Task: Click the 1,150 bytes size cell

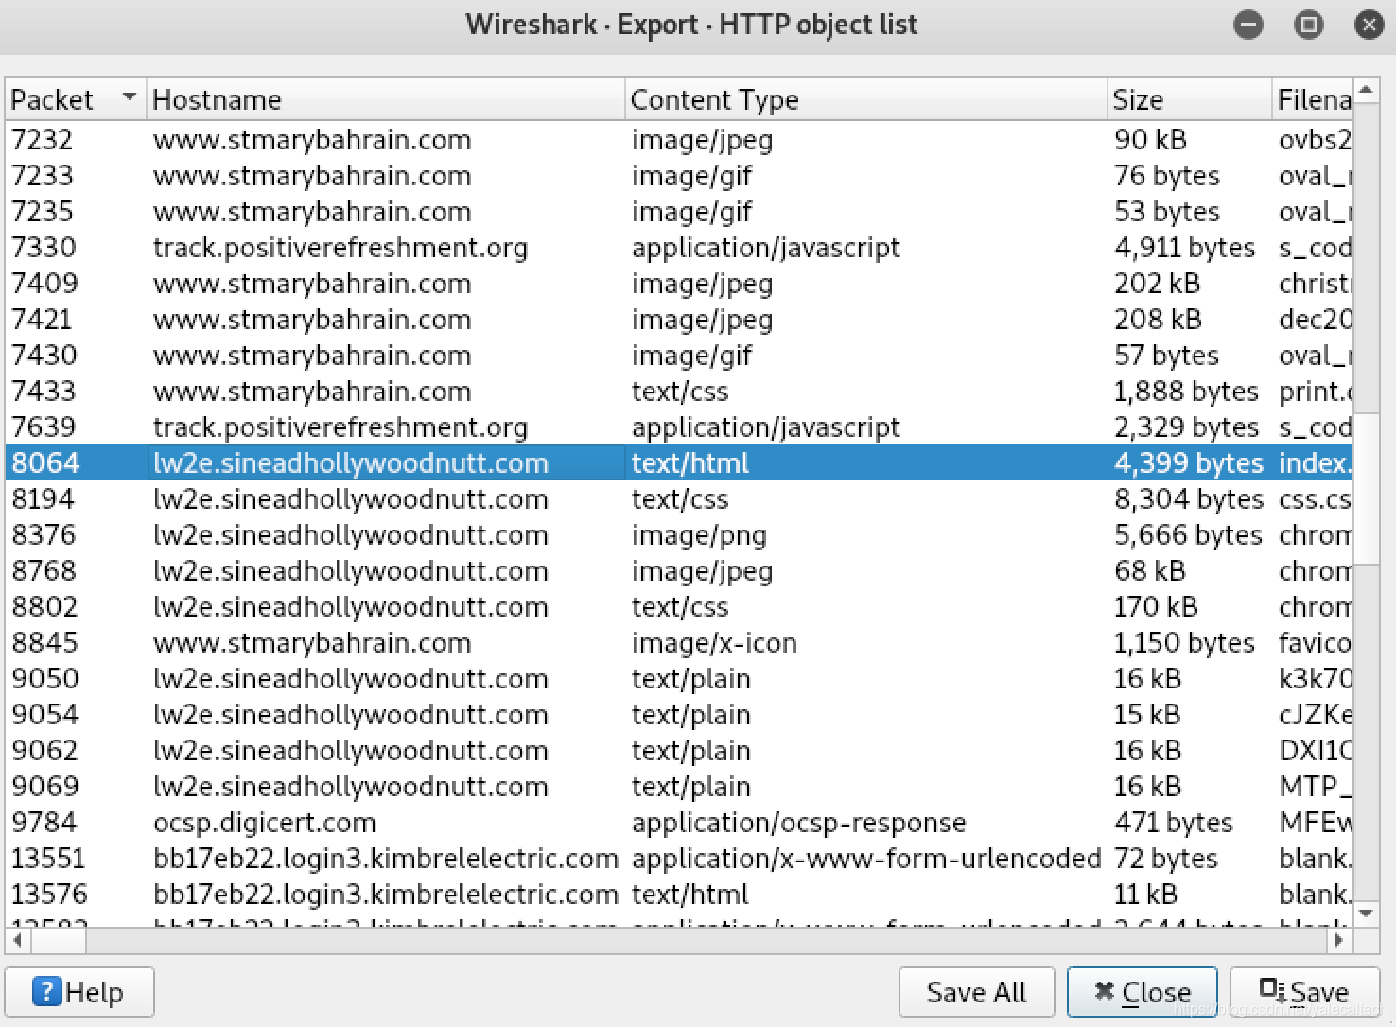Action: 1184,642
